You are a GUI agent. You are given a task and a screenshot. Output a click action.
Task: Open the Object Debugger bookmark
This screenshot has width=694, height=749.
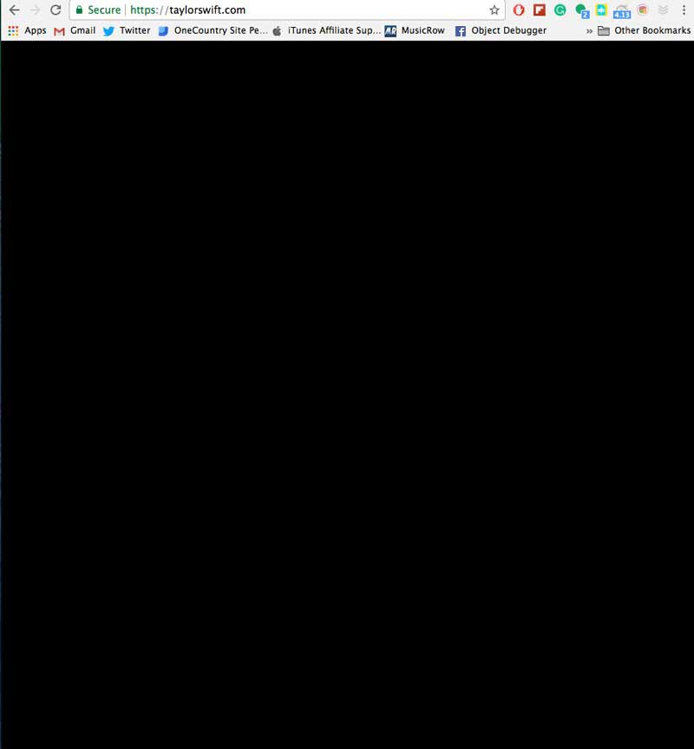coord(501,30)
